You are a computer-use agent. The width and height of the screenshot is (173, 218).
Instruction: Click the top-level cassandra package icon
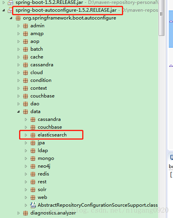25,65
